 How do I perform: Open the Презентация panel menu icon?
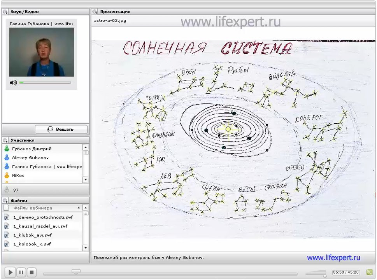tap(95, 12)
